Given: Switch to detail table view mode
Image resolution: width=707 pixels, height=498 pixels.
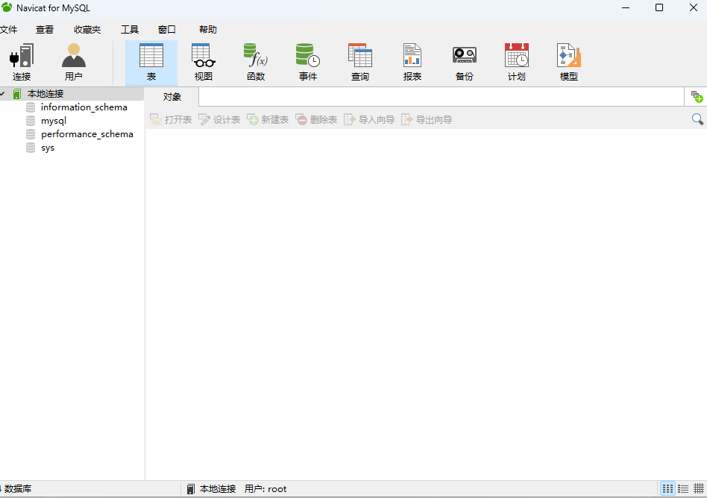Looking at the screenshot, I should [x=699, y=488].
